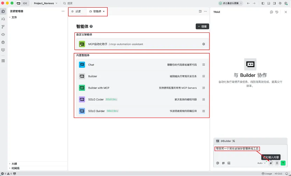Open the details list icon for Builder
This screenshot has height=176, width=291.
click(x=204, y=76)
